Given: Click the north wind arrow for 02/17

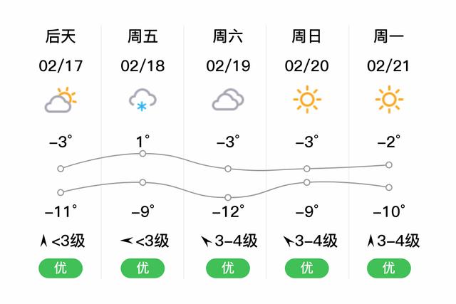Looking at the screenshot, I should click(43, 241).
